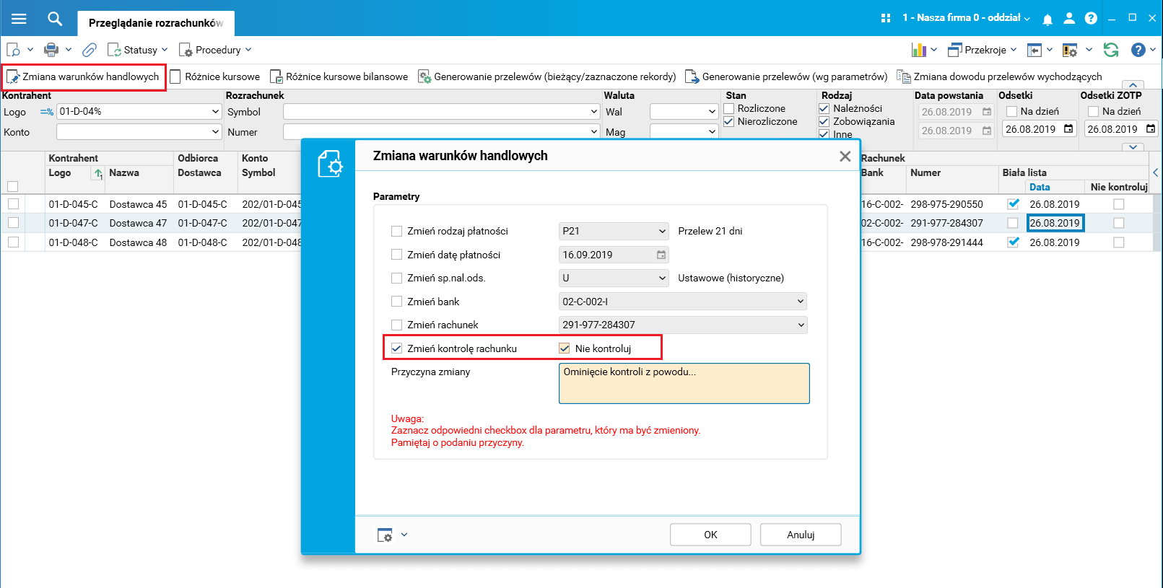Viewport: 1163px width, 588px height.
Task: Uncheck the Nie kontroluj checkbox in dialog
Action: click(x=565, y=348)
